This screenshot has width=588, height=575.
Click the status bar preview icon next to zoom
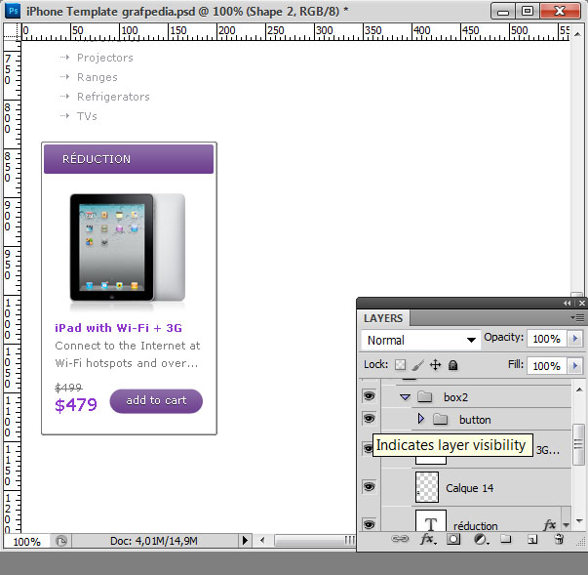point(61,541)
